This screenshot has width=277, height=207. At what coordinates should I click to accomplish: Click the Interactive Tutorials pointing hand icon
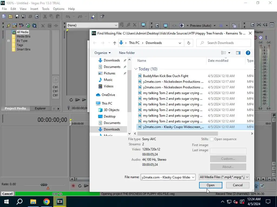click(93, 16)
